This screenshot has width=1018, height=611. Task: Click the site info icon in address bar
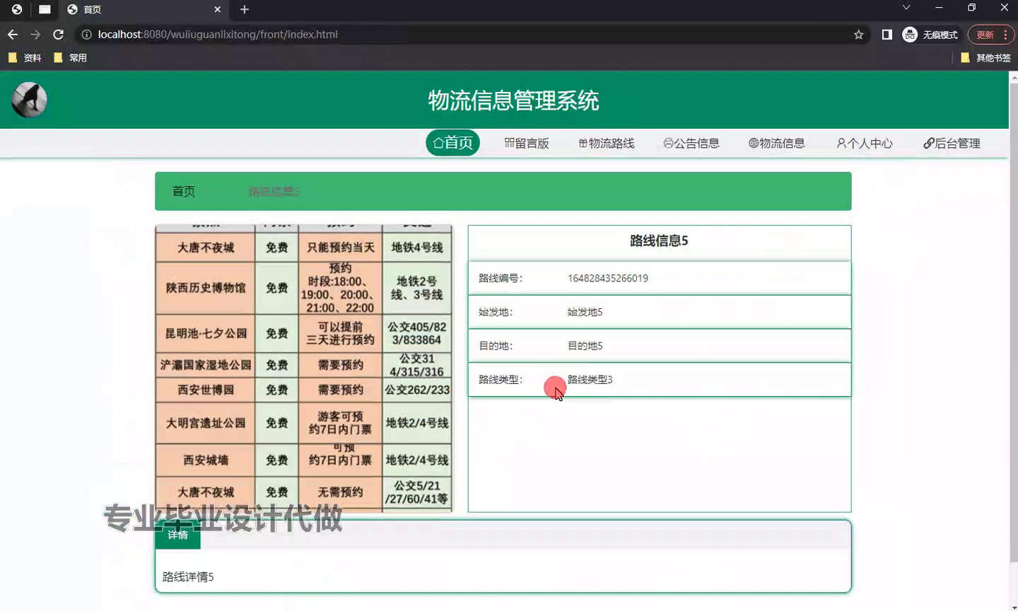pyautogui.click(x=86, y=35)
